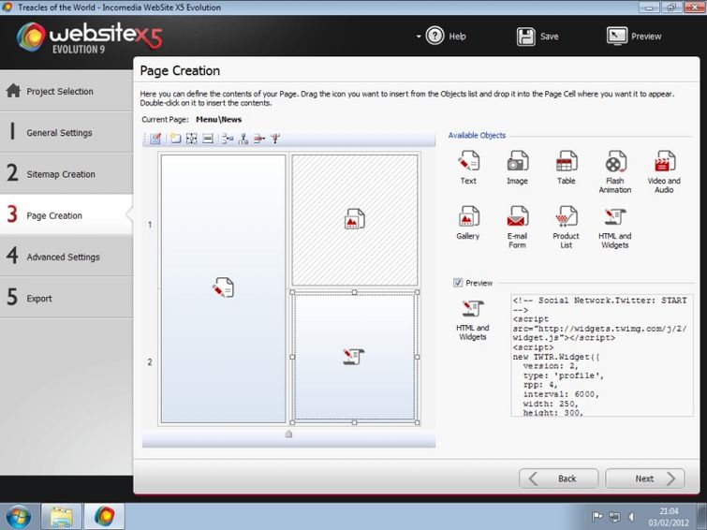Click the first icon in the page layout toolbar
The width and height of the screenshot is (707, 530).
[x=155, y=139]
